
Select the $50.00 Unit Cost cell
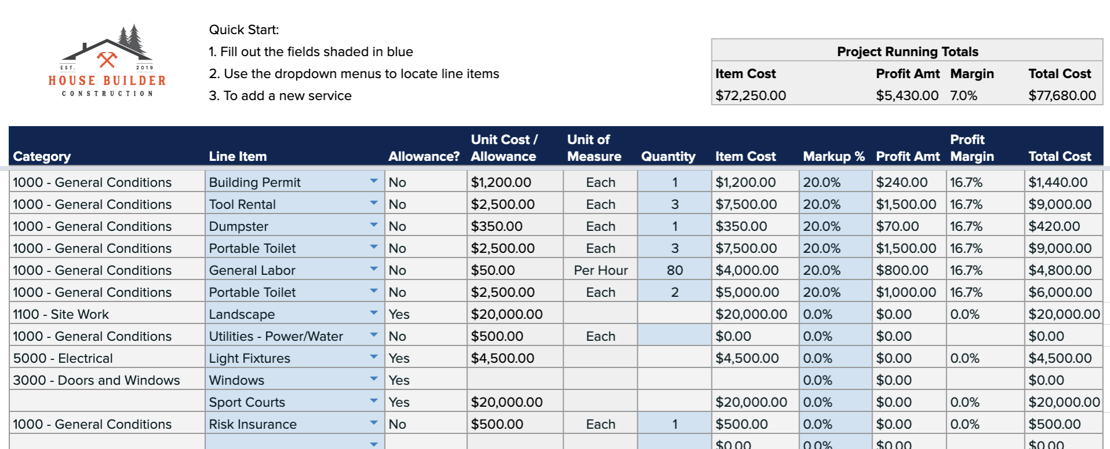coord(515,270)
